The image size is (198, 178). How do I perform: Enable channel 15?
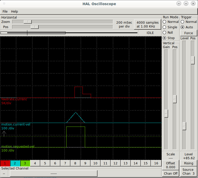pos(146,163)
